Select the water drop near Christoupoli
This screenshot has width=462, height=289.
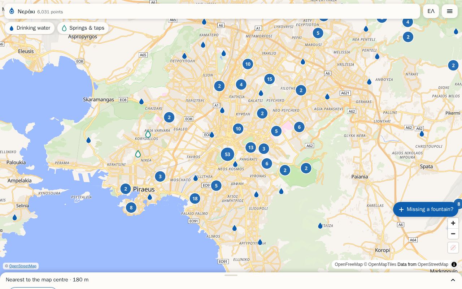click(x=422, y=134)
